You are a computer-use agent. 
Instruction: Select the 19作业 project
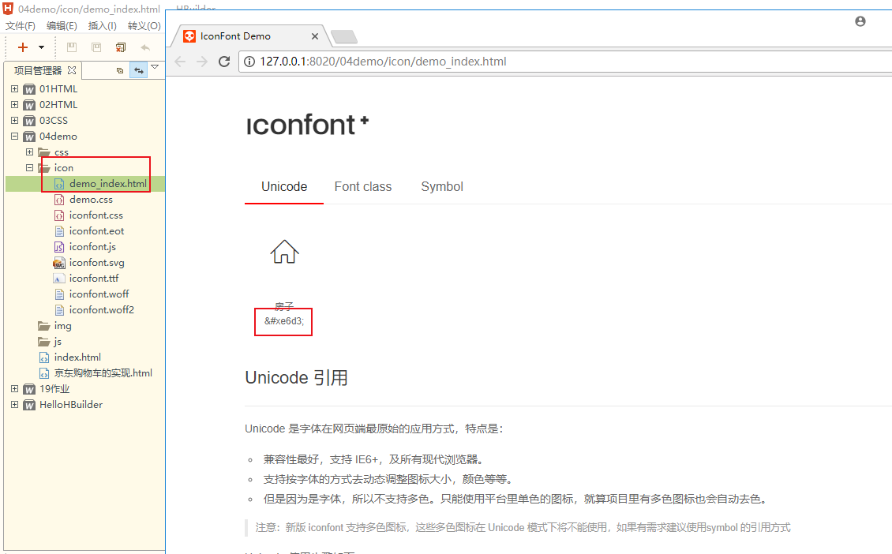(54, 389)
